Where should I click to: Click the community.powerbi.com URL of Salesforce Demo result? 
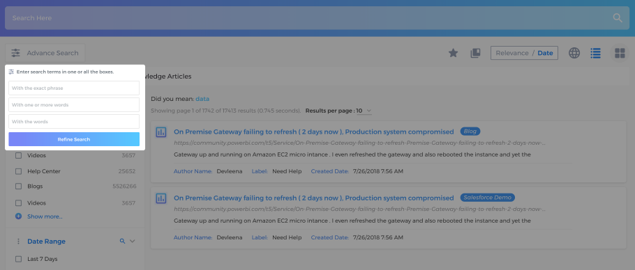[359, 209]
